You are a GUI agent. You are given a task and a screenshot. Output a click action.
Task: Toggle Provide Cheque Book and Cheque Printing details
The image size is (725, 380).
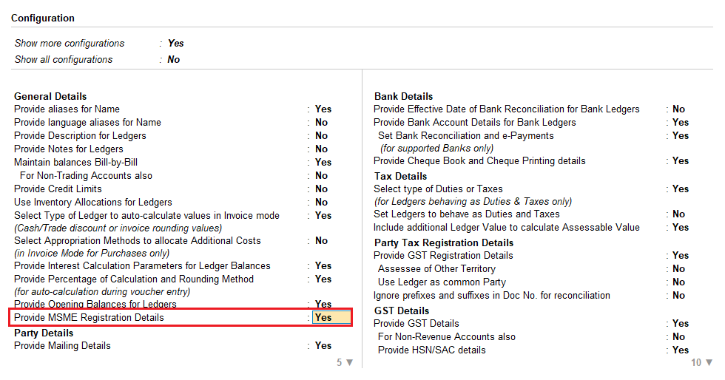pos(681,161)
